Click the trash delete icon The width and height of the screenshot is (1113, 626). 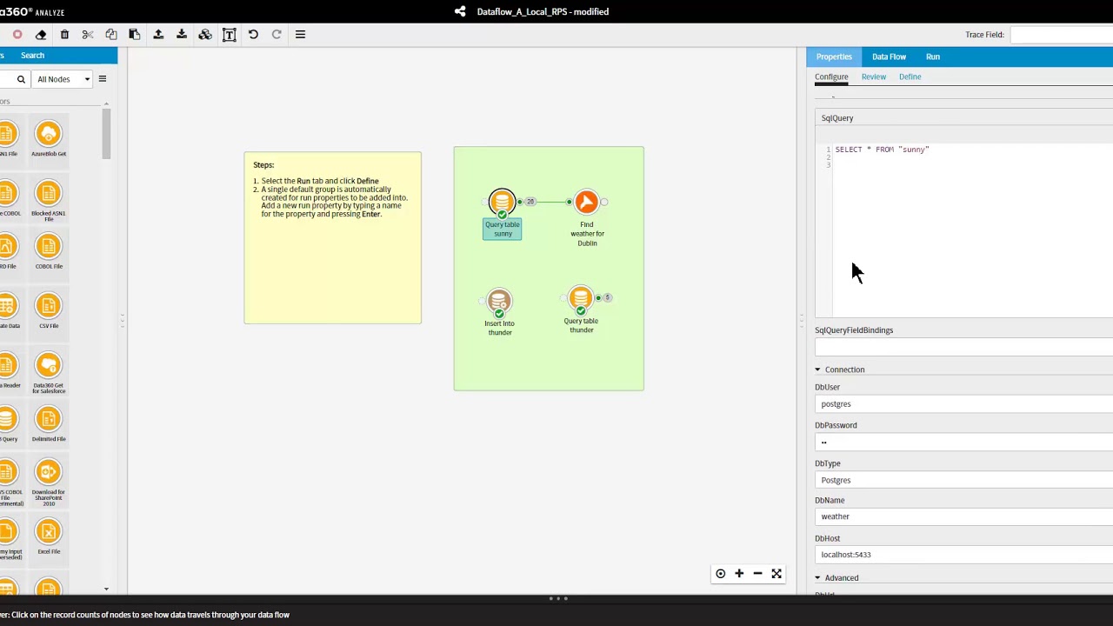[64, 35]
